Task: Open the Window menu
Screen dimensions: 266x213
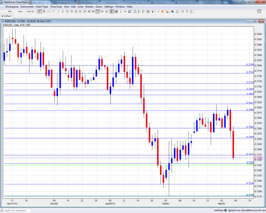Action: click(120, 7)
